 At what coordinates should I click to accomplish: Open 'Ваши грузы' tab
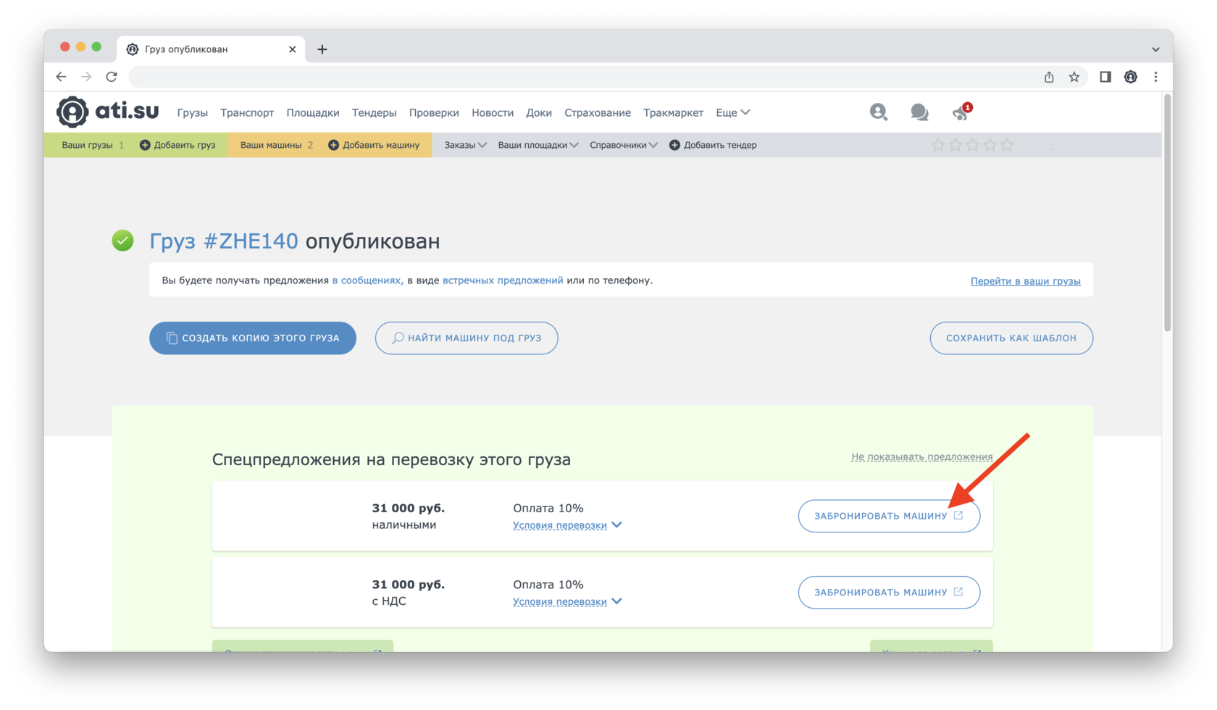[93, 145]
